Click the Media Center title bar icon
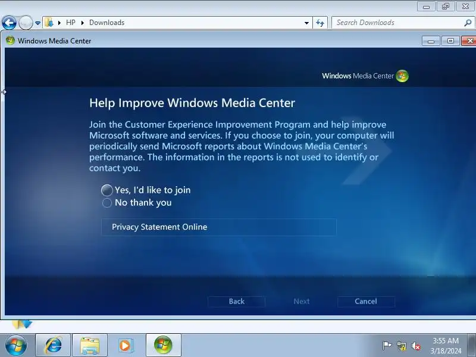This screenshot has width=476, height=357. tap(10, 40)
